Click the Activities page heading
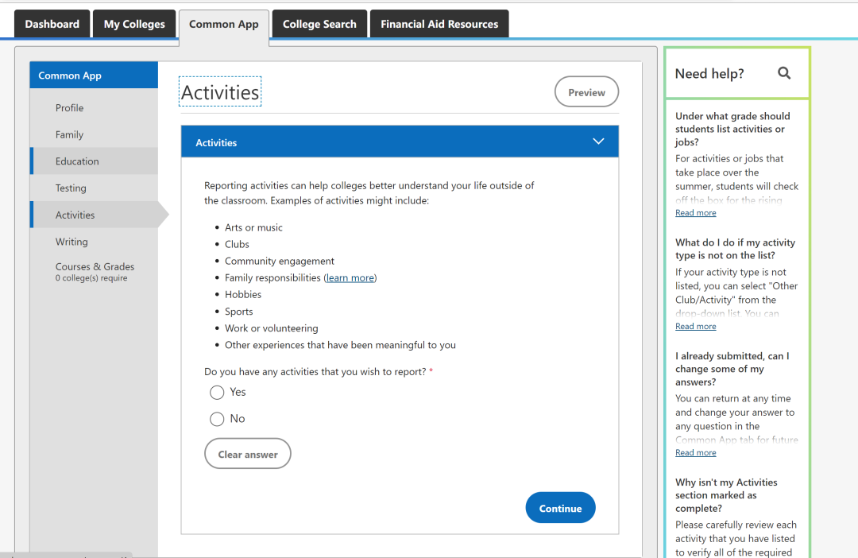The height and width of the screenshot is (558, 858). pos(220,92)
